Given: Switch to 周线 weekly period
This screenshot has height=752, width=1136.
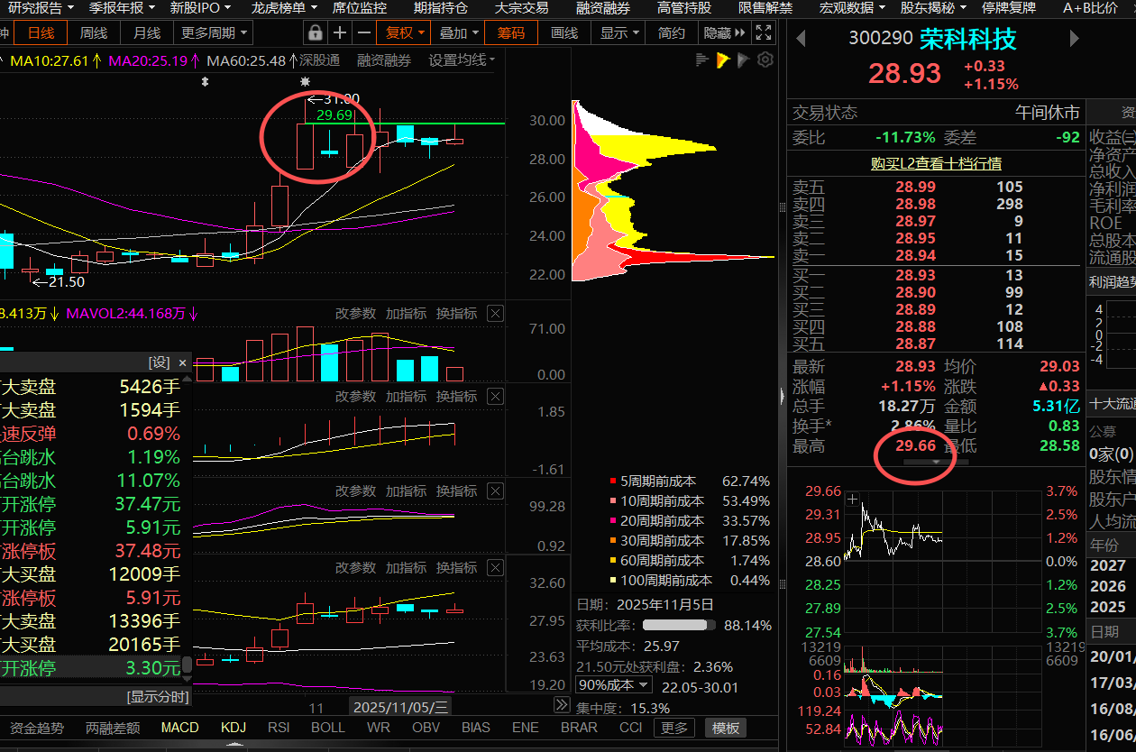Looking at the screenshot, I should coord(94,32).
